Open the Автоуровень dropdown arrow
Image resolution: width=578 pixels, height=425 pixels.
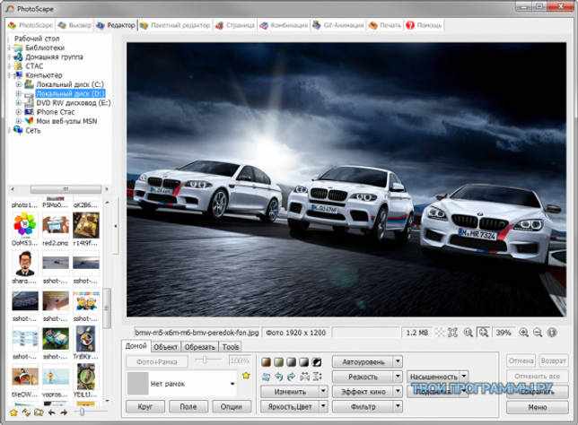[x=398, y=361]
